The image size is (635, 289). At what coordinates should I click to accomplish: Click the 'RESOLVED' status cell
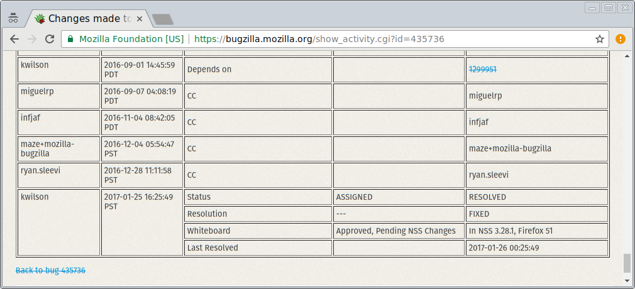536,197
